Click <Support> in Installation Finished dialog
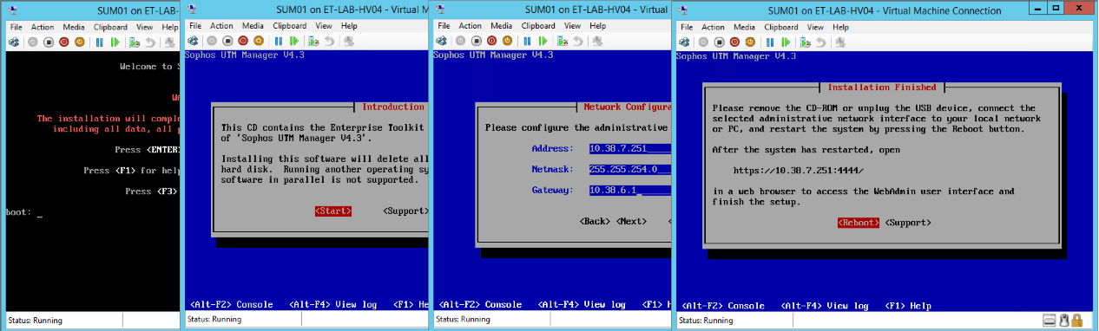 click(909, 223)
